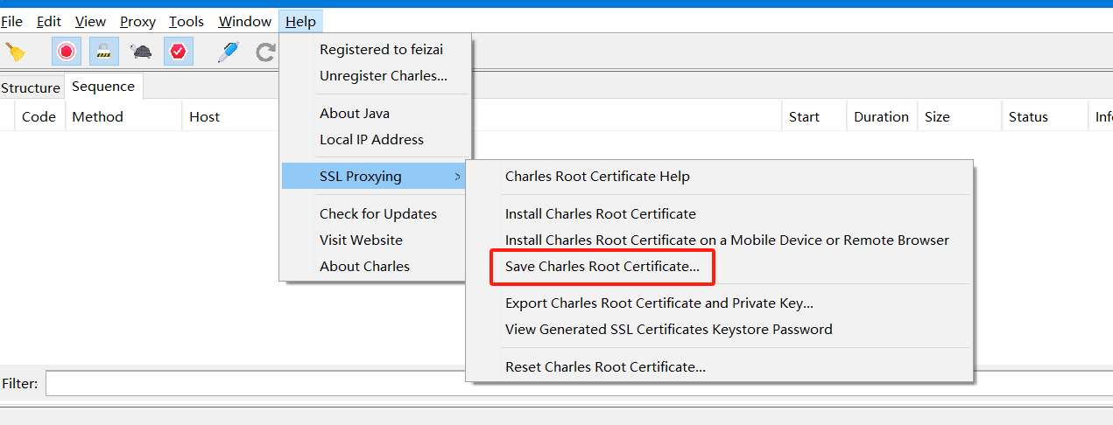This screenshot has height=425, width=1113.
Task: Toggle the turtle Throttling icon
Action: (141, 52)
